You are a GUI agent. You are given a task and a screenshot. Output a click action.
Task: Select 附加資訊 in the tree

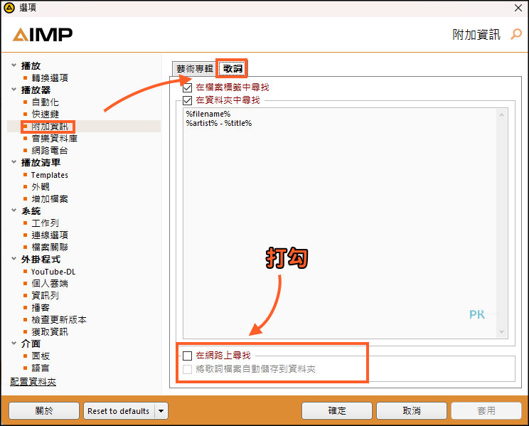click(x=50, y=127)
